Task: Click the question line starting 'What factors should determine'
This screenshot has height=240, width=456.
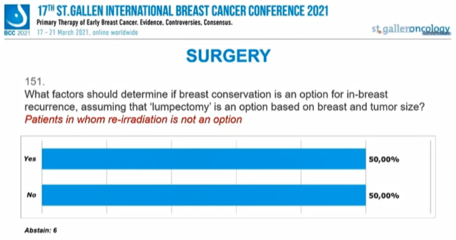Action: coord(206,94)
